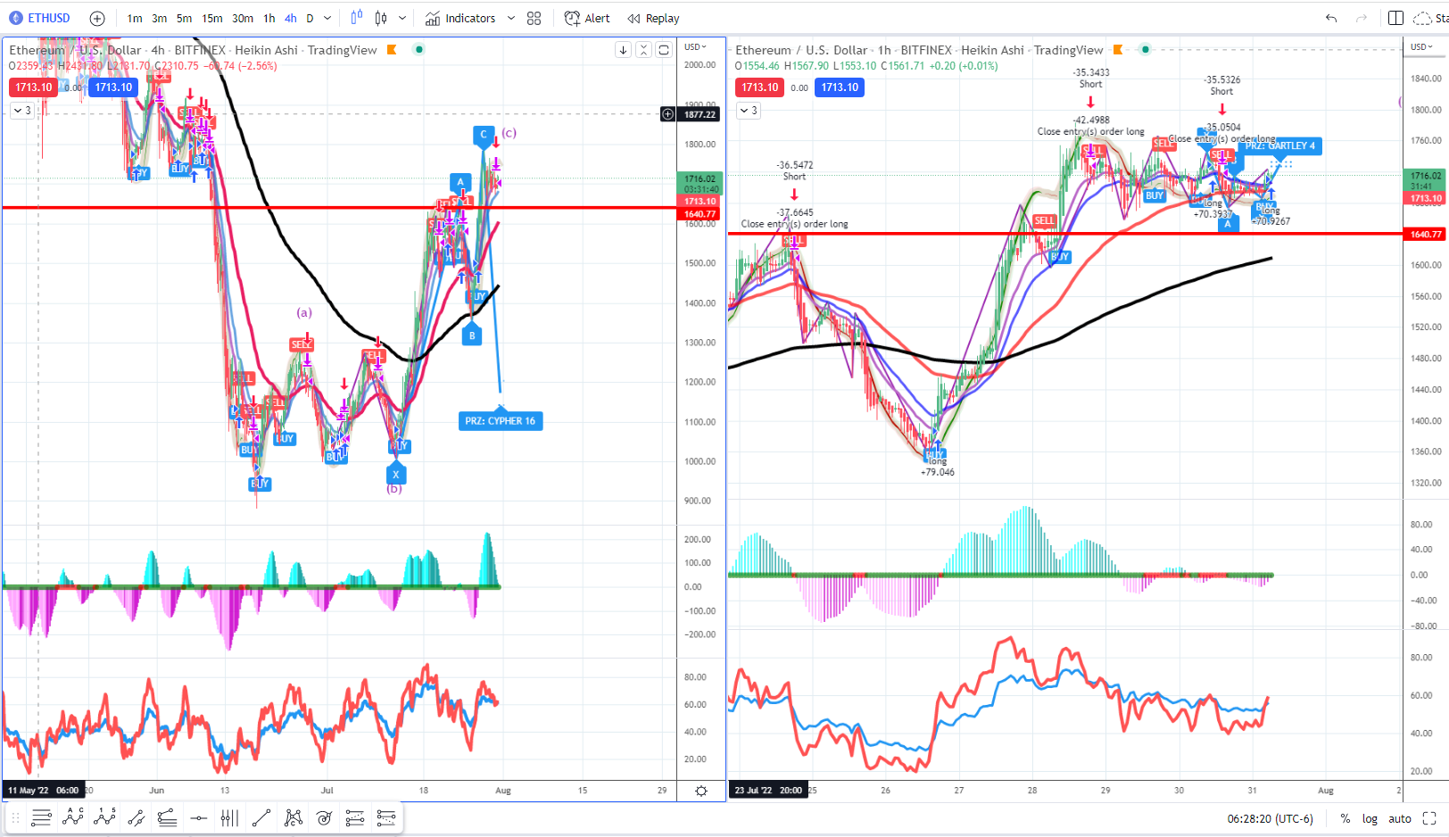Expand the indicator legend showing 3 on left chart

[x=22, y=111]
